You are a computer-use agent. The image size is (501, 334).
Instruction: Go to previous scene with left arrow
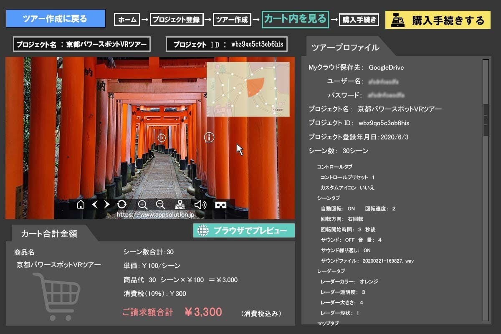(x=95, y=204)
